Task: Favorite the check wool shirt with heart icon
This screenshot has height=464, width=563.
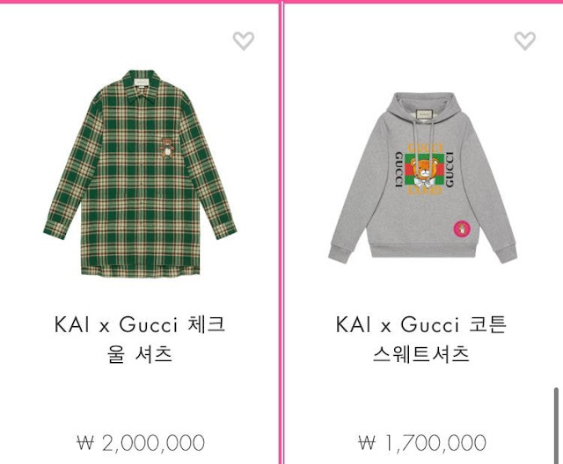Action: click(244, 41)
